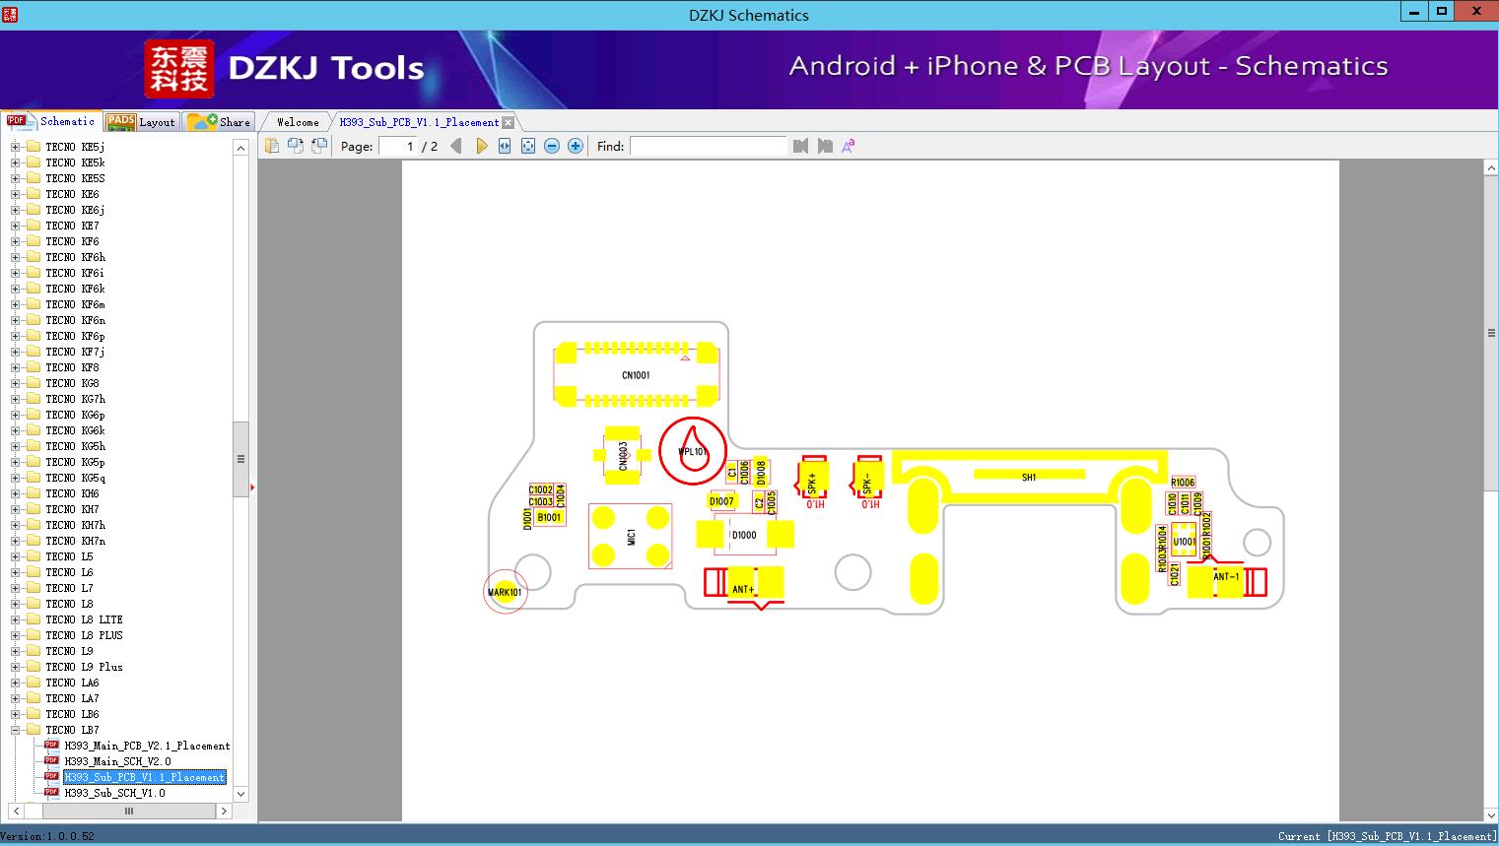Toggle the match case icon

click(849, 146)
